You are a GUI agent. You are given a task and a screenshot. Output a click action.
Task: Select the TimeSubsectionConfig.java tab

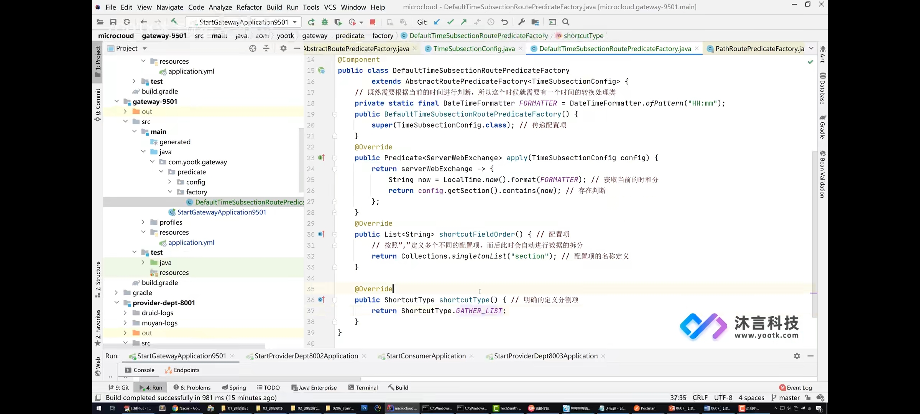pos(473,48)
